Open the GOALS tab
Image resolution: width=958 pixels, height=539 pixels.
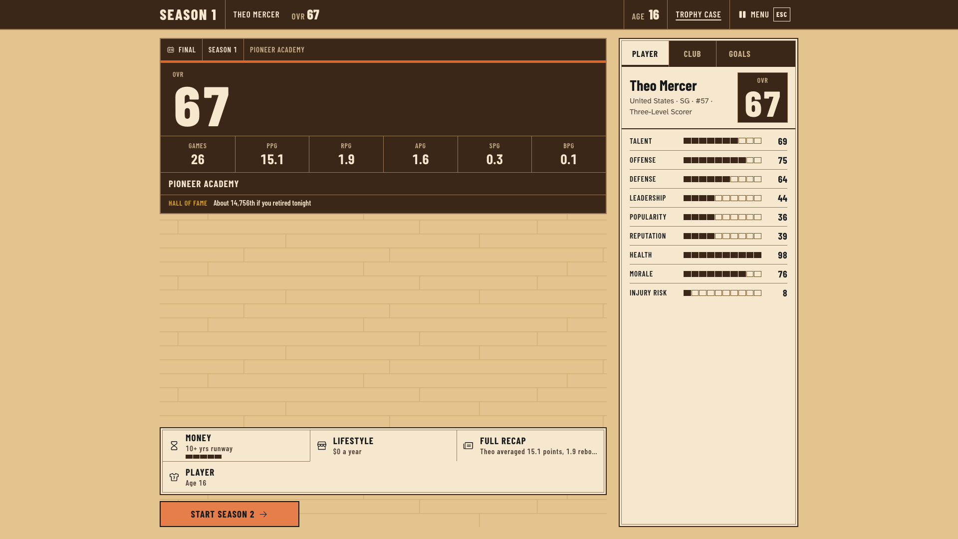(x=740, y=54)
